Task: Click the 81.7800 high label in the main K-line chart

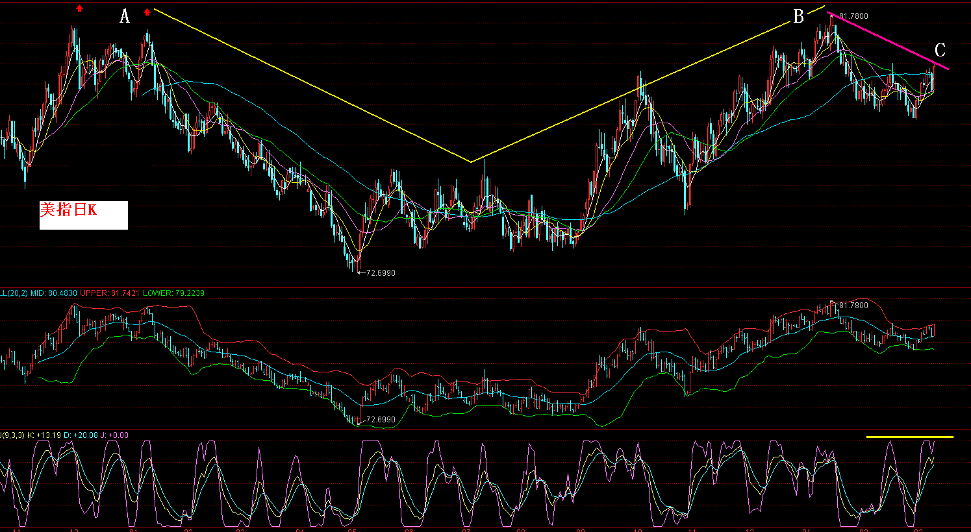Action: [853, 16]
